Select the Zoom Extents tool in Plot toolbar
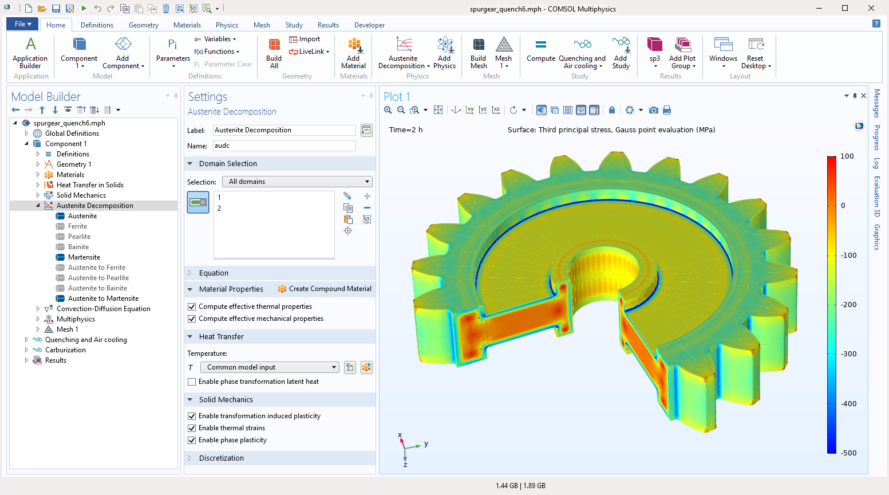Screen dimensions: 889x495 click(x=438, y=109)
